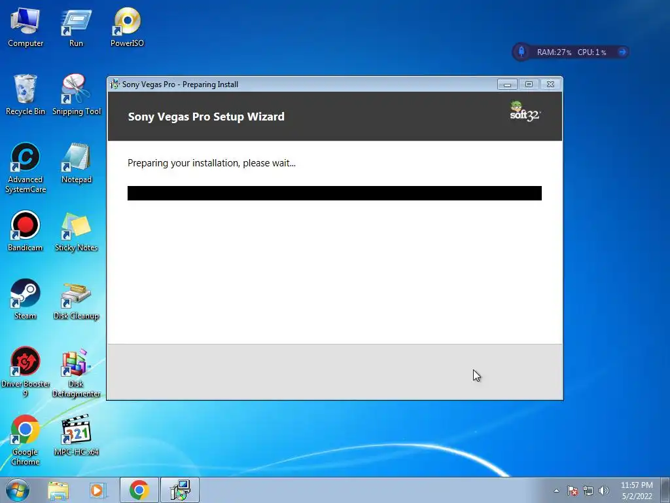Minimize the Sony Vegas Pro setup window
670x503 pixels.
pyautogui.click(x=507, y=84)
